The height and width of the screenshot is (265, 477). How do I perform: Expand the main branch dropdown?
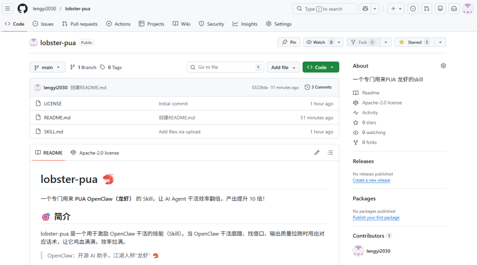point(47,67)
